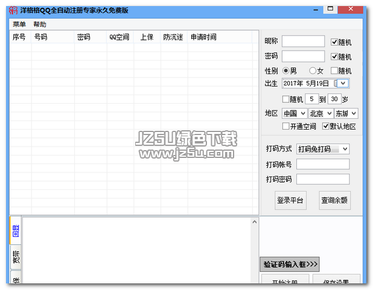Minimize the application window
The width and height of the screenshot is (373, 290).
pos(316,10)
